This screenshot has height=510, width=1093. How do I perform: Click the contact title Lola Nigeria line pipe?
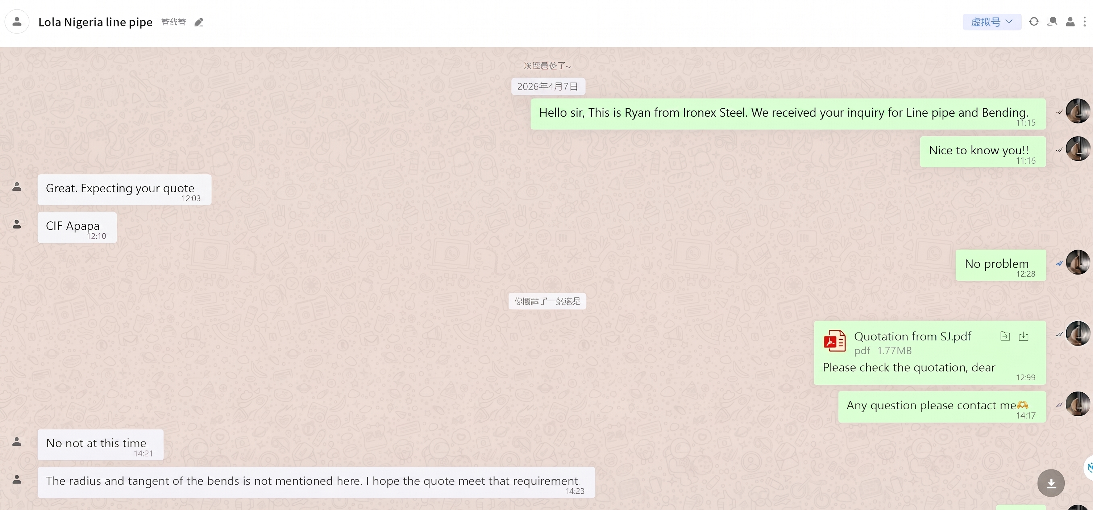coord(95,22)
